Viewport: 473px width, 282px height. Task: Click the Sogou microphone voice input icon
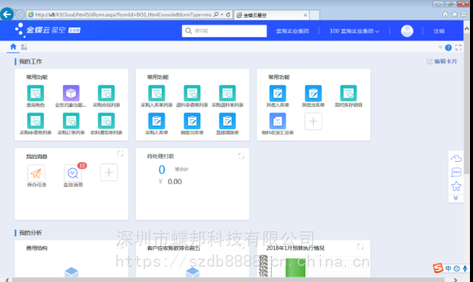click(x=465, y=268)
